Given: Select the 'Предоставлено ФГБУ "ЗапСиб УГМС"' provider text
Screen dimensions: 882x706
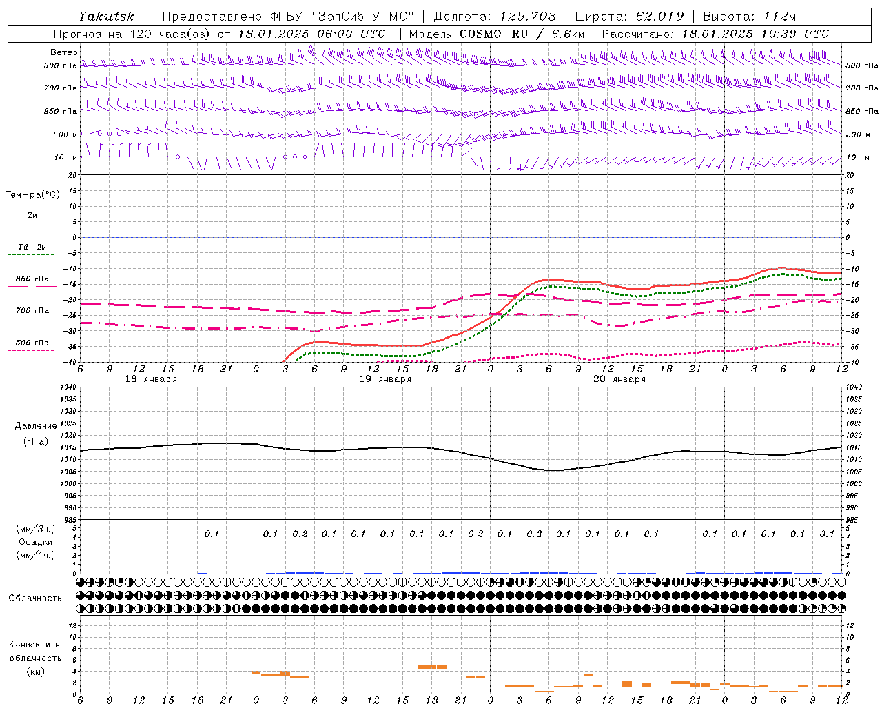Looking at the screenshot, I should click(x=287, y=17).
